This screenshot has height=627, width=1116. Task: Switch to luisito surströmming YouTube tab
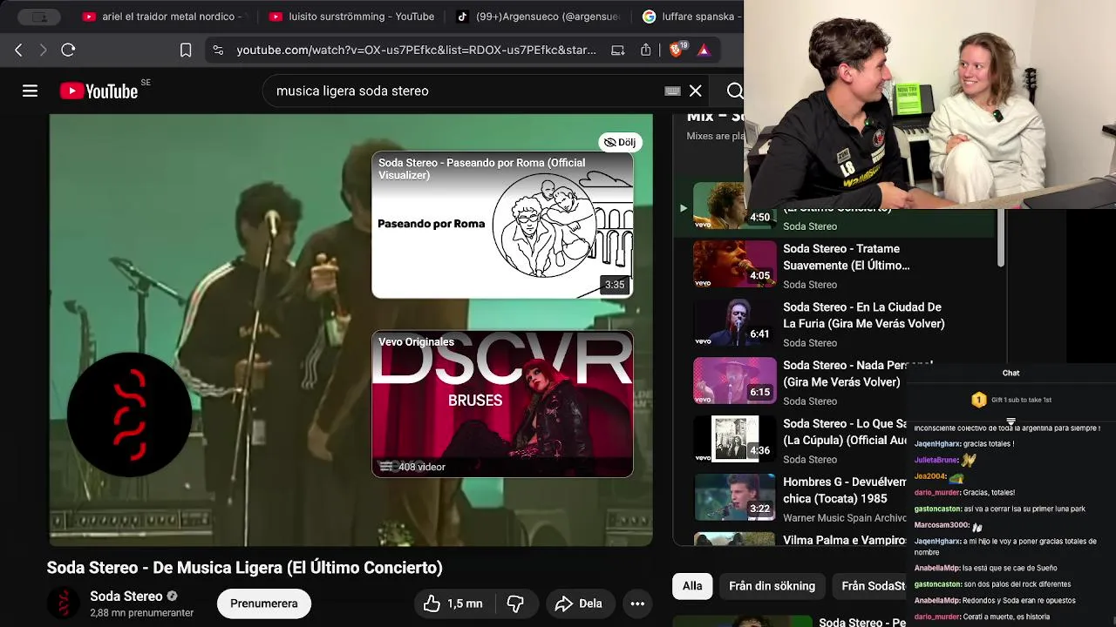click(351, 17)
